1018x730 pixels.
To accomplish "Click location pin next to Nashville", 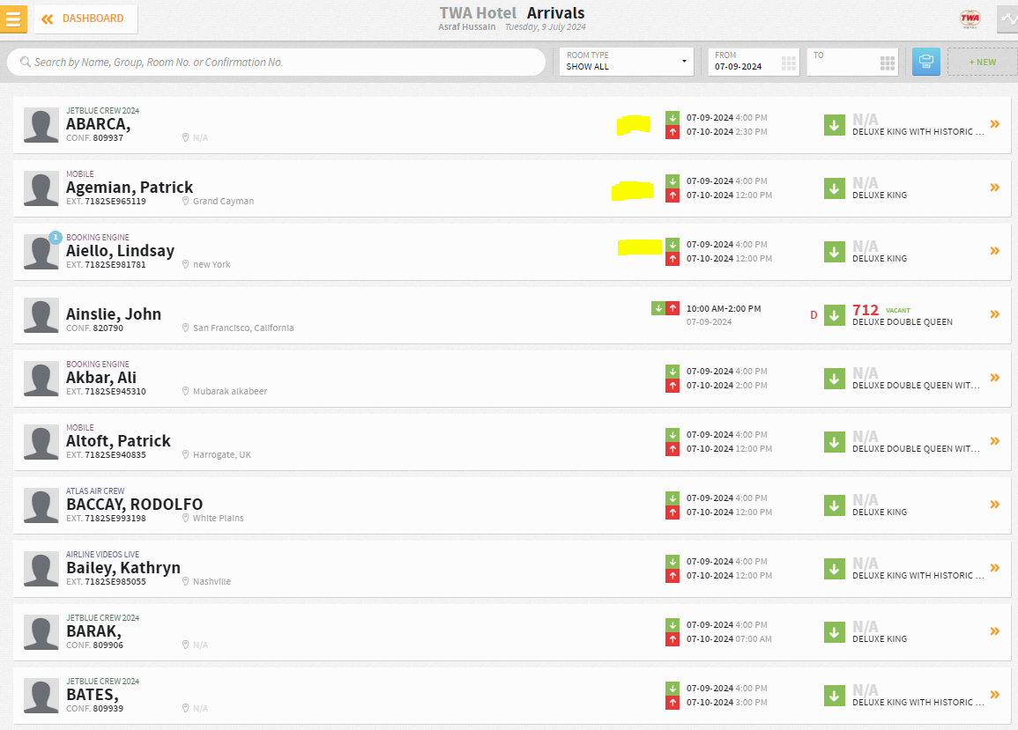I will [186, 581].
